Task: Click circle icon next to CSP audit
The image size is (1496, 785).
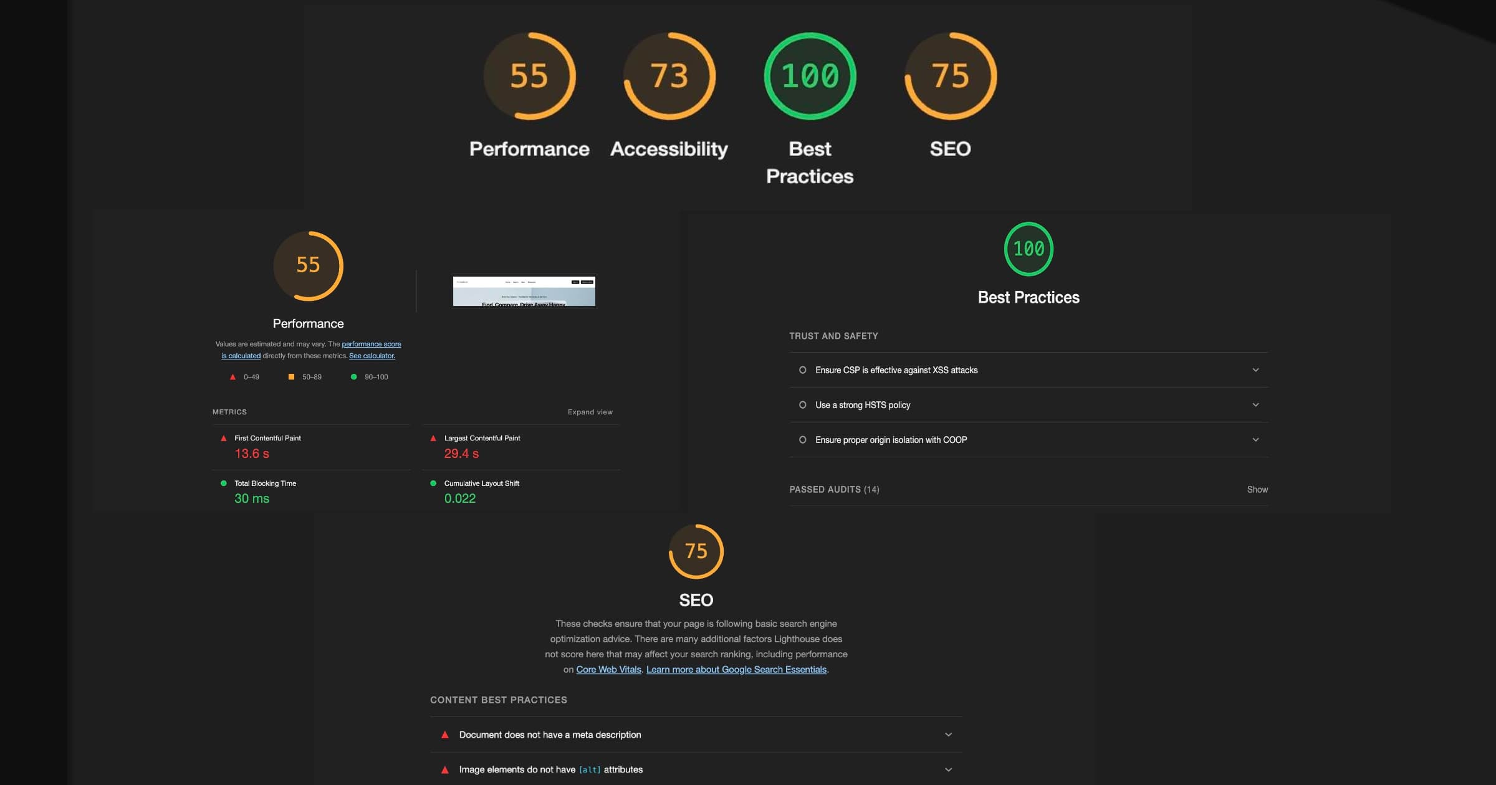Action: [x=802, y=370]
